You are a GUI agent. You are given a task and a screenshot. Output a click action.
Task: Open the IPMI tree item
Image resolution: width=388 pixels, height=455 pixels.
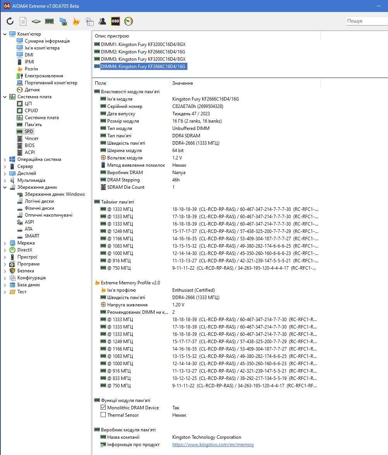29,62
